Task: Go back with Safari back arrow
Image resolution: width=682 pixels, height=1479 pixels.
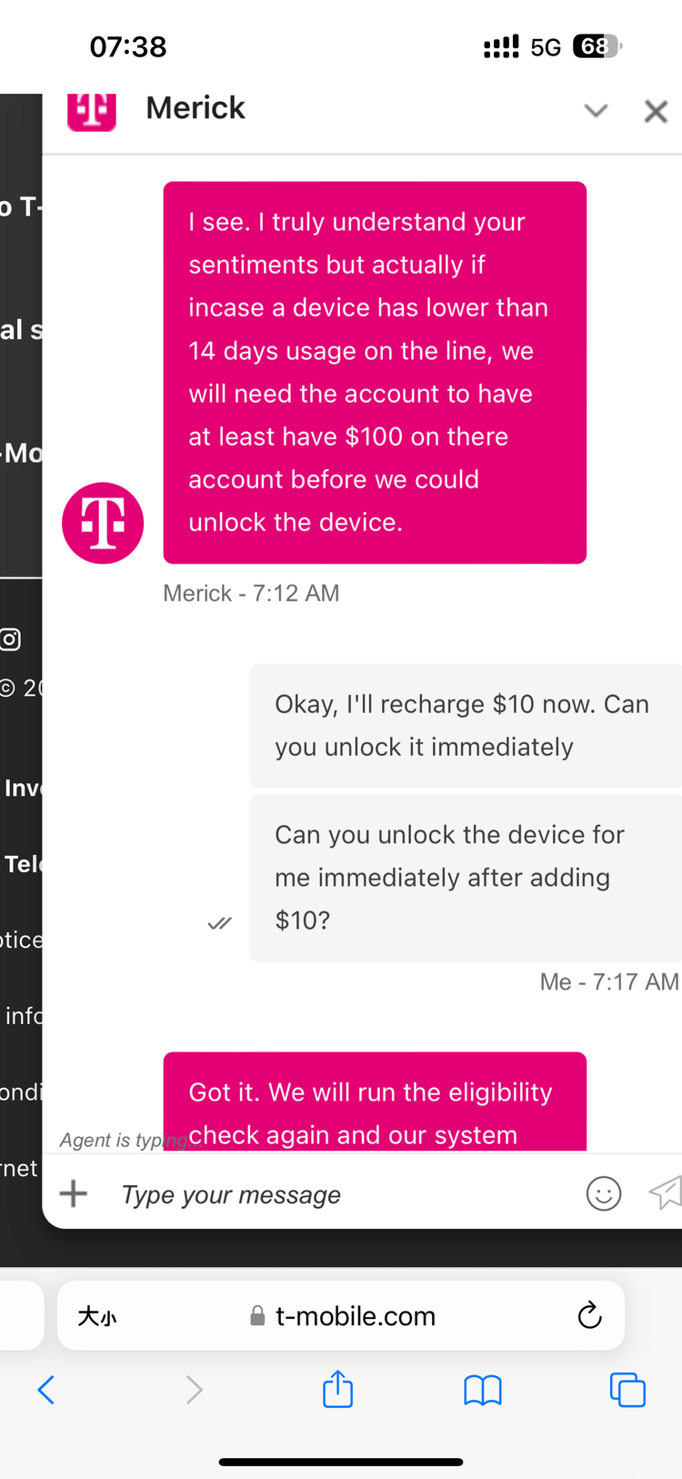Action: tap(46, 1390)
